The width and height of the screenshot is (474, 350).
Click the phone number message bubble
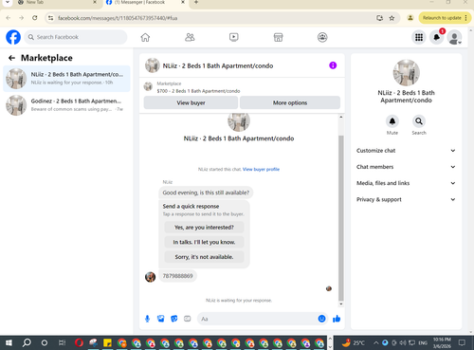click(177, 276)
